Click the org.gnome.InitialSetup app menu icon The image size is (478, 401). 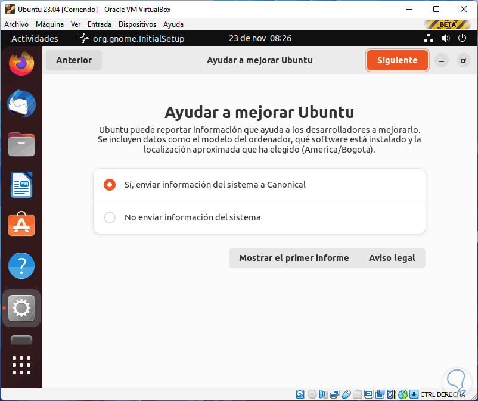click(x=84, y=38)
